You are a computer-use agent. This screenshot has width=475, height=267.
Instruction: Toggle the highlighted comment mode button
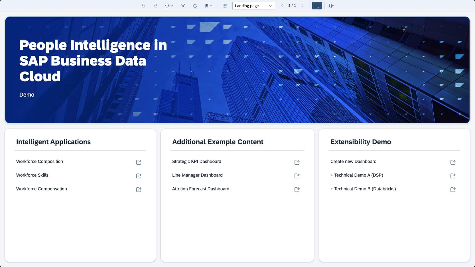[x=317, y=6]
